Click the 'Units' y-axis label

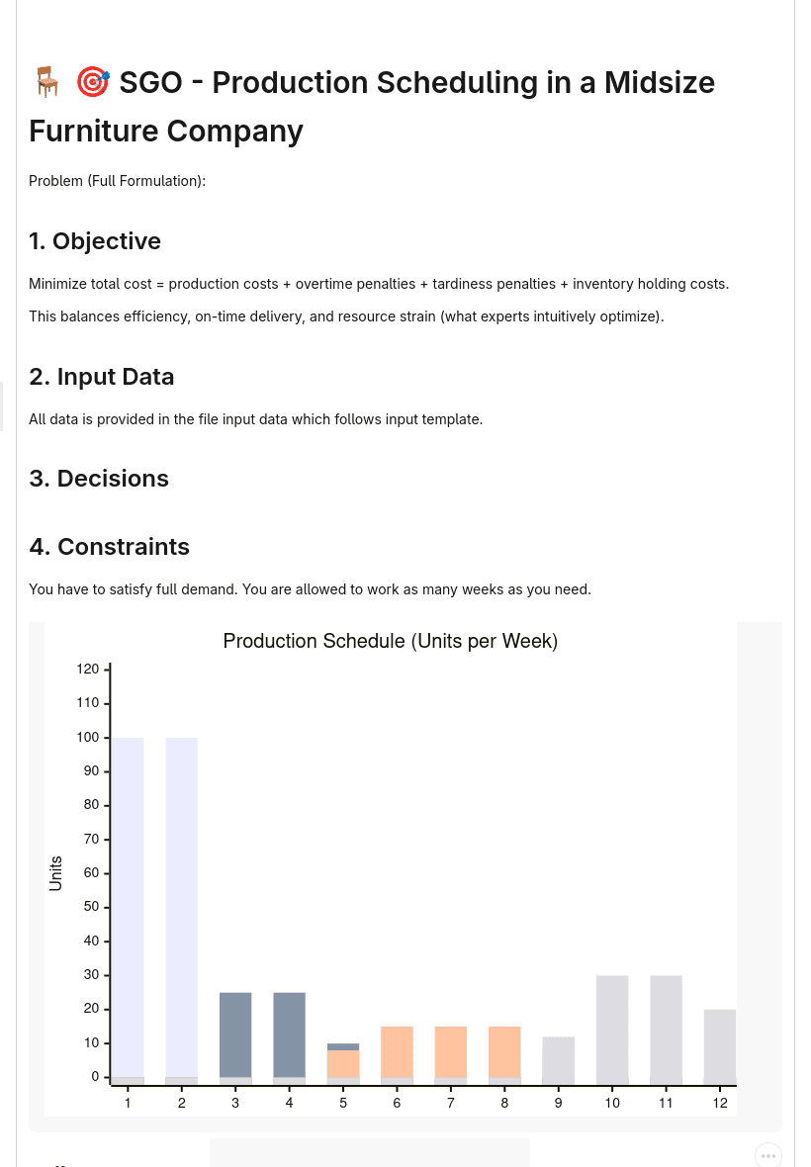coord(55,873)
